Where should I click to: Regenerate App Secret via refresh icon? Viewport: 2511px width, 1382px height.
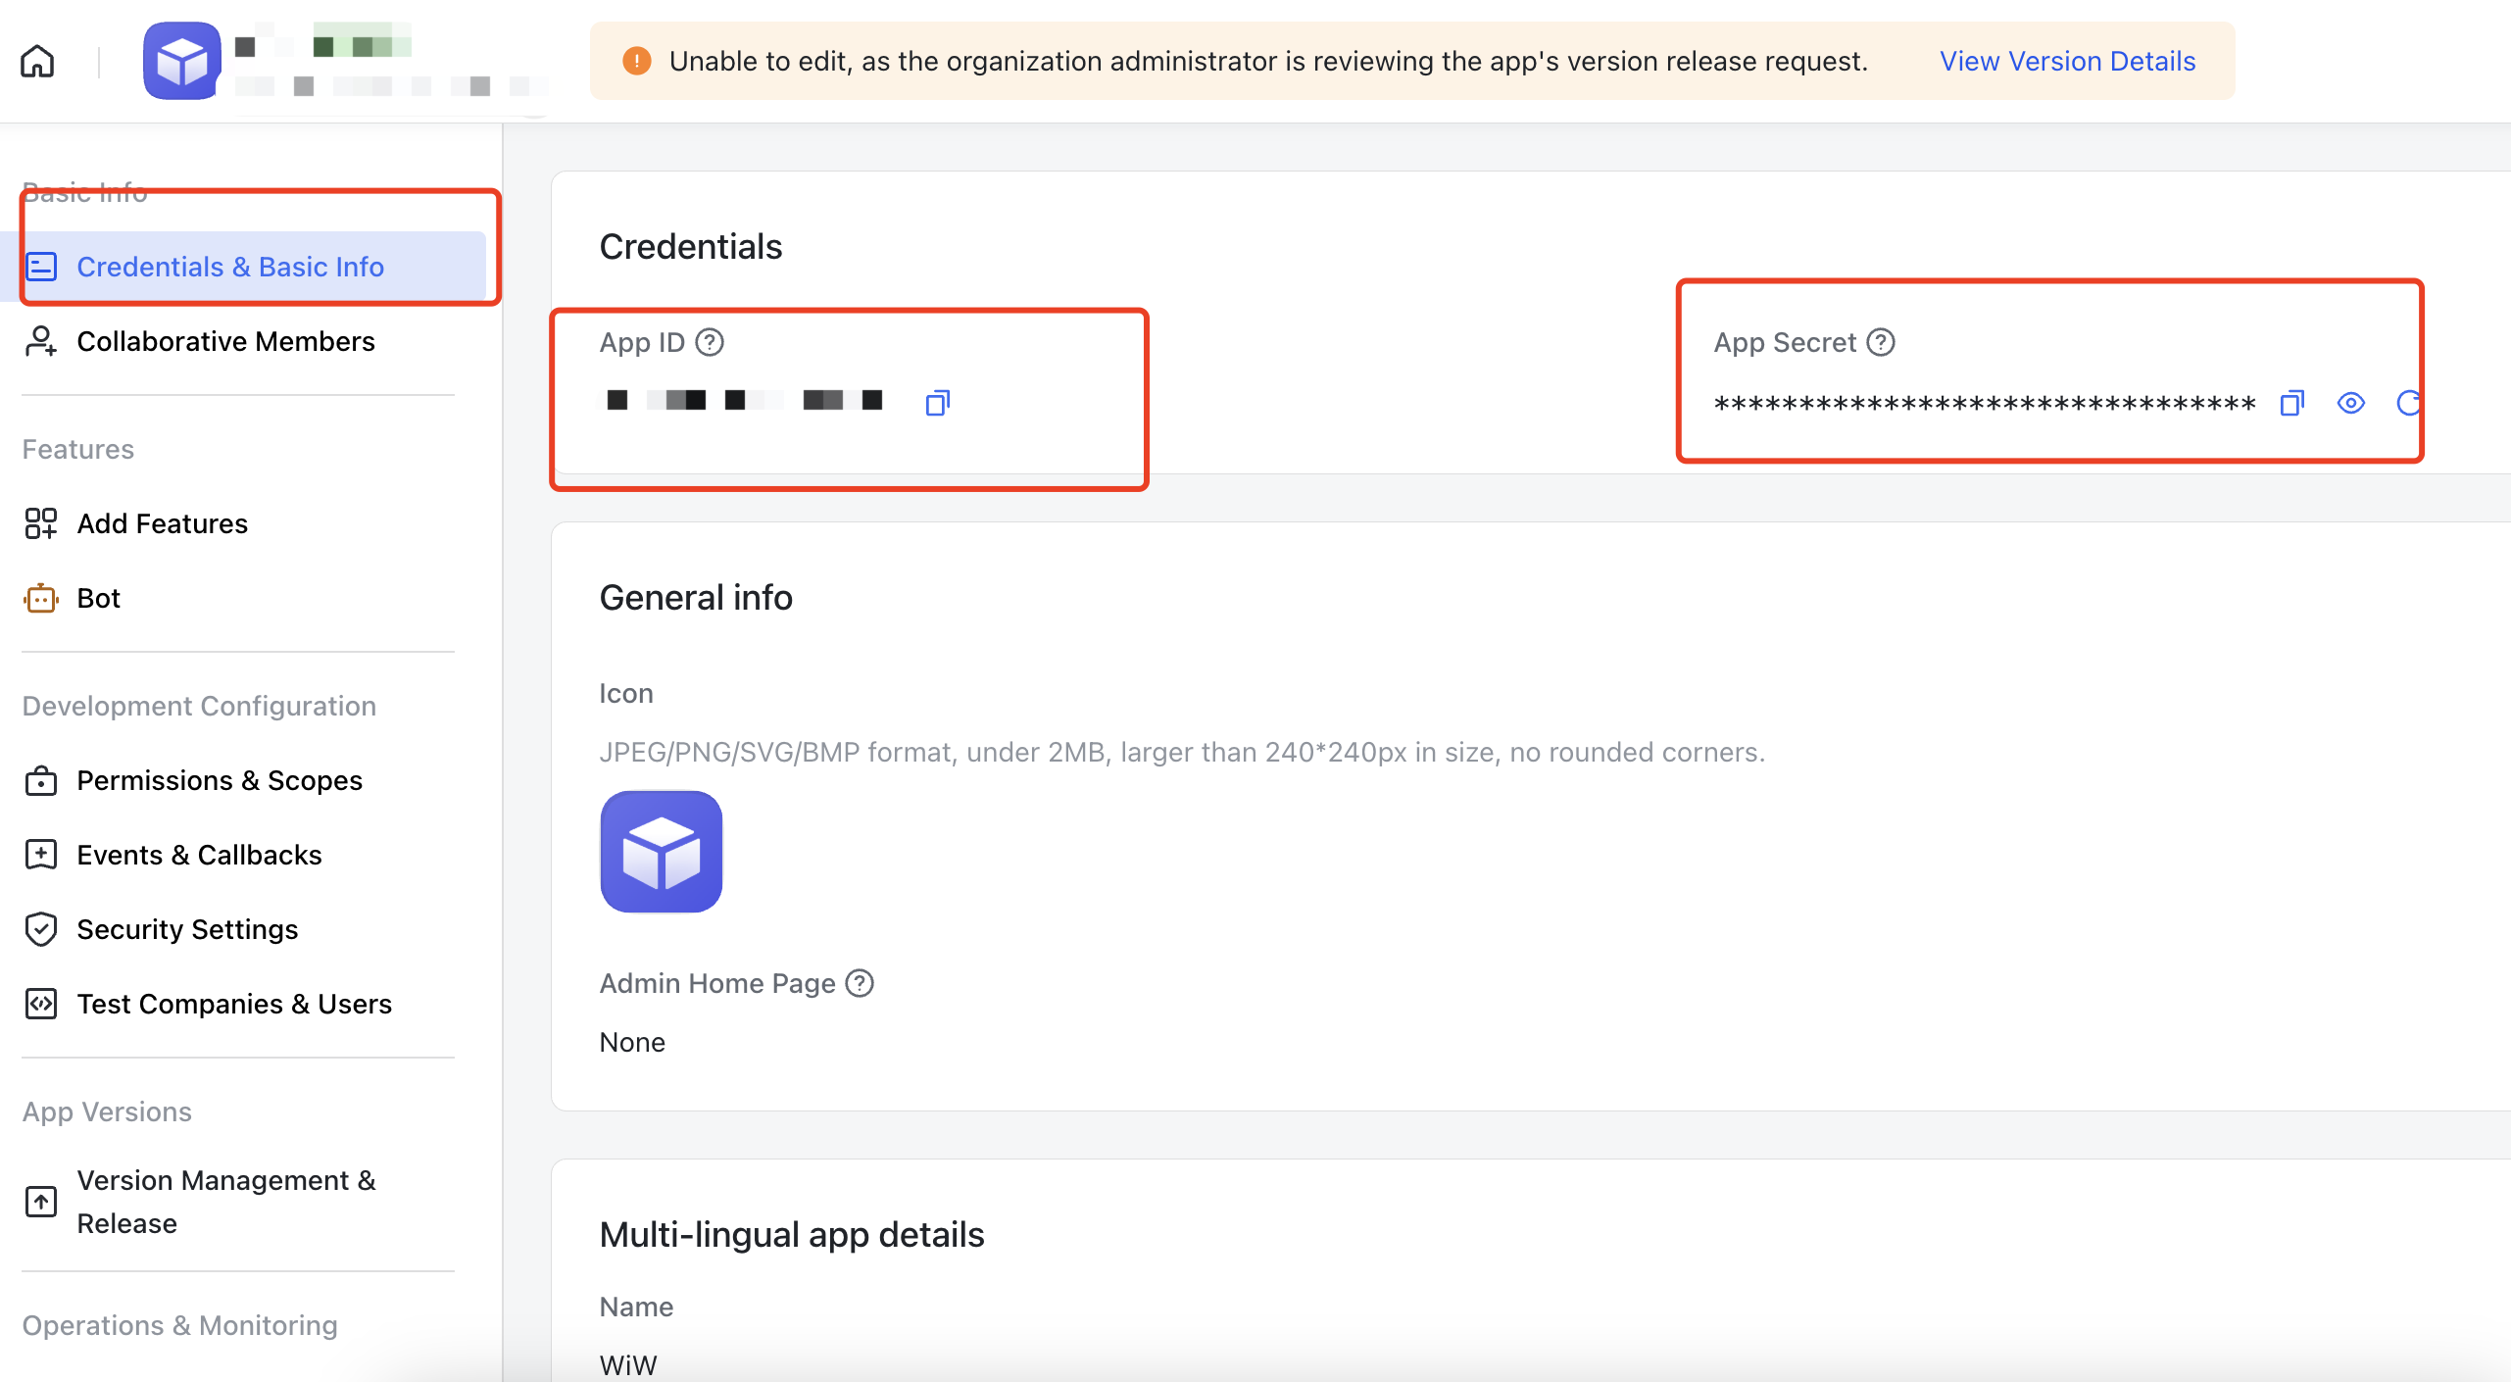click(x=2407, y=403)
